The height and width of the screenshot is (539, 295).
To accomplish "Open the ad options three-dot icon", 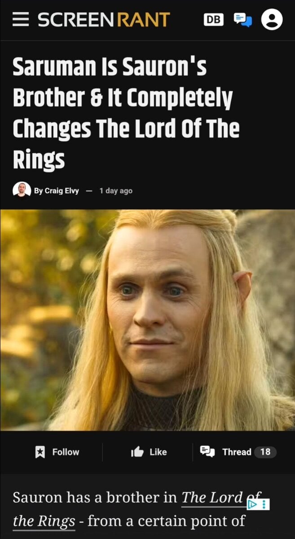I will (264, 504).
